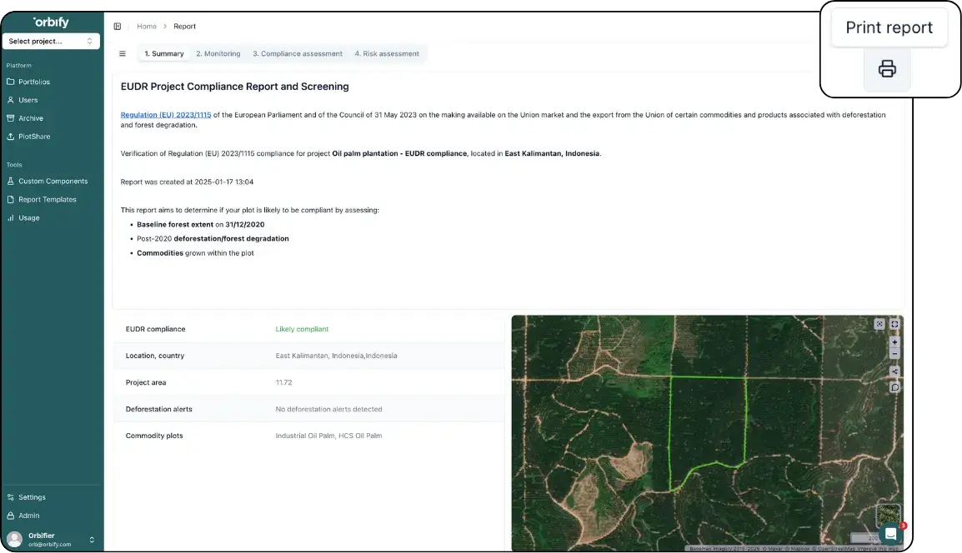
Task: Open the Risk assessment tab
Action: pyautogui.click(x=387, y=53)
